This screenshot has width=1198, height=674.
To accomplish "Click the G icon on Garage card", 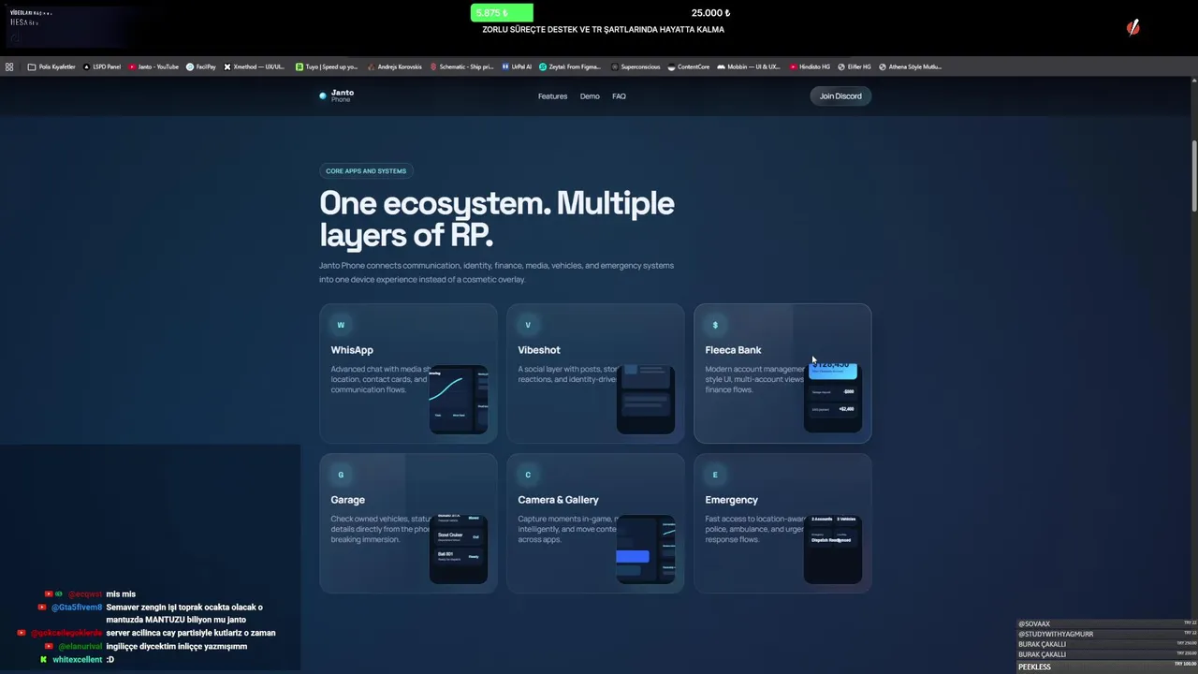I will 341,475.
